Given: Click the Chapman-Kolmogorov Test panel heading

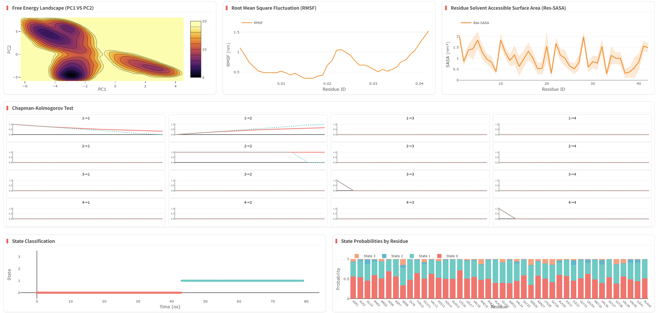Looking at the screenshot, I should (43, 108).
